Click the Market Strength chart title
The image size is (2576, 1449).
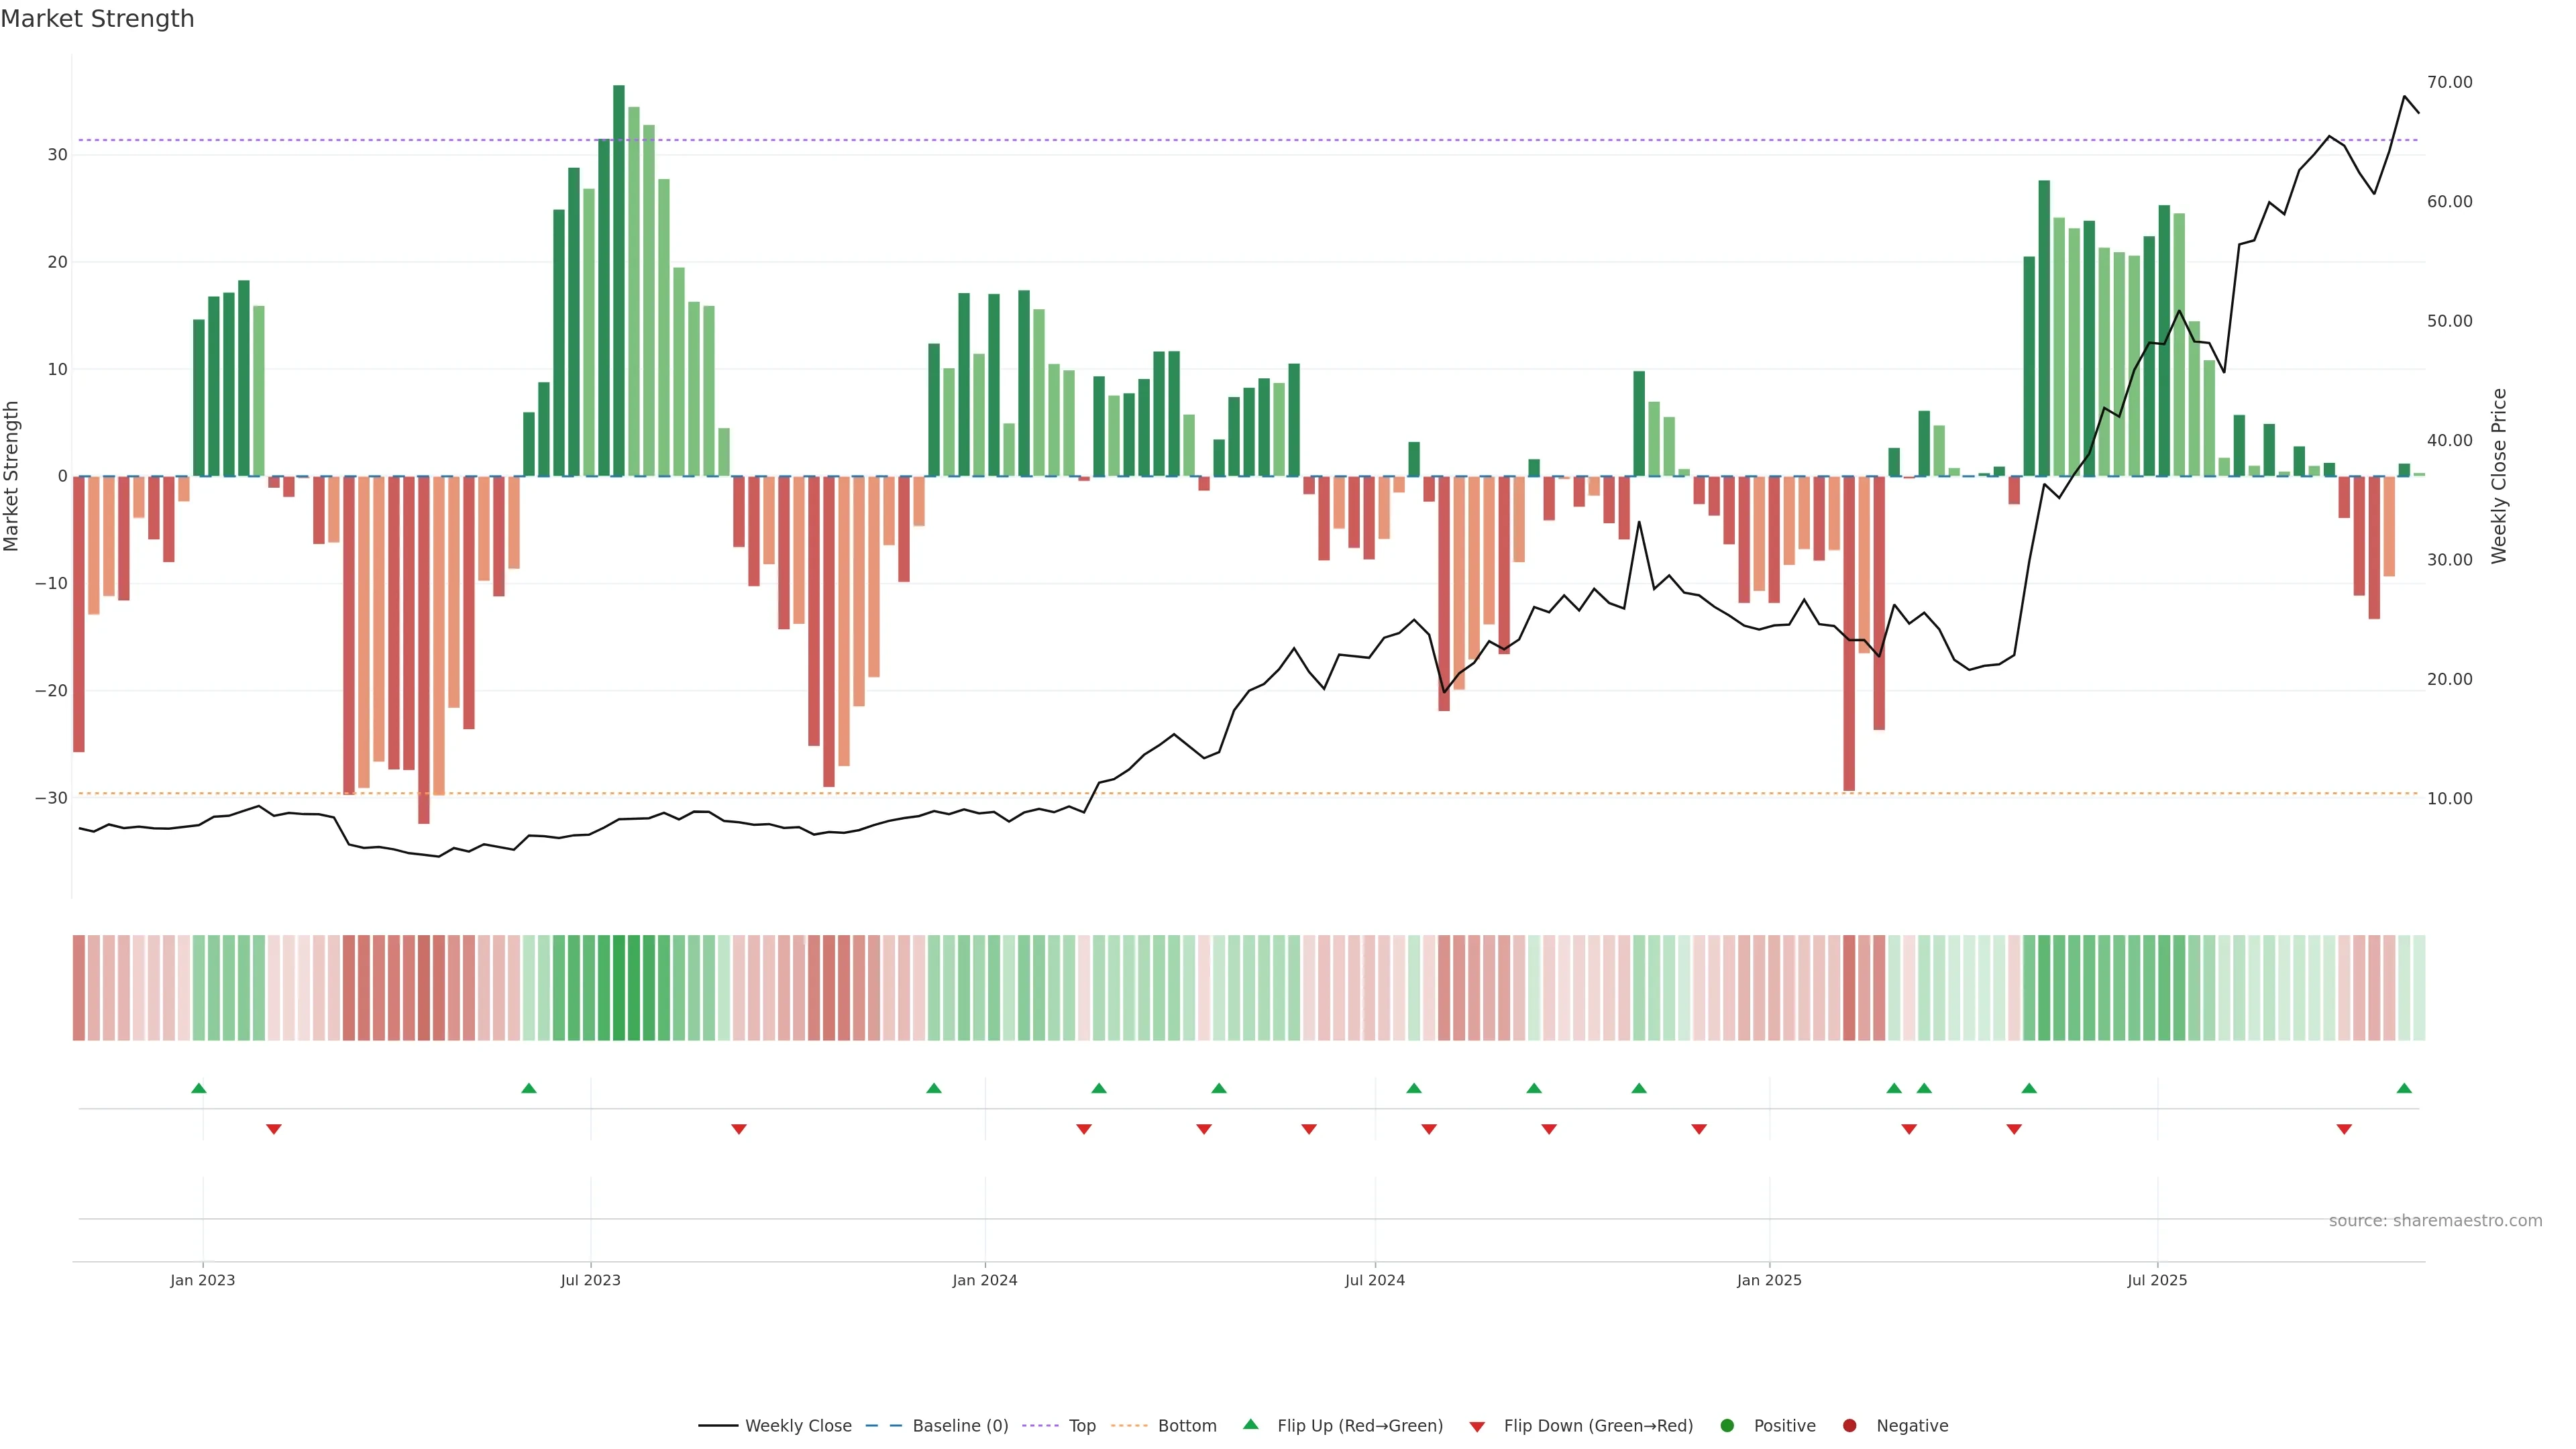[x=97, y=19]
